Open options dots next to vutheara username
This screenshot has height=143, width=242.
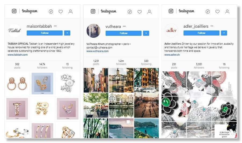(124, 26)
